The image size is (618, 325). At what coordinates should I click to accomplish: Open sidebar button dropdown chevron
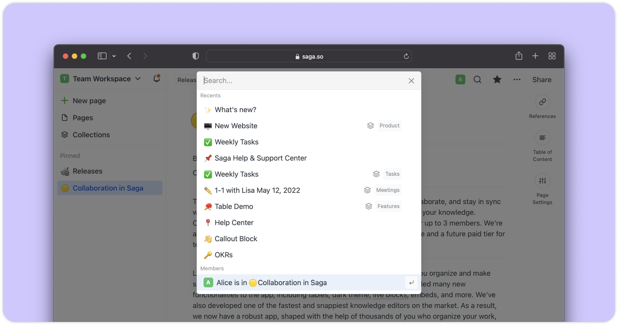pos(114,56)
